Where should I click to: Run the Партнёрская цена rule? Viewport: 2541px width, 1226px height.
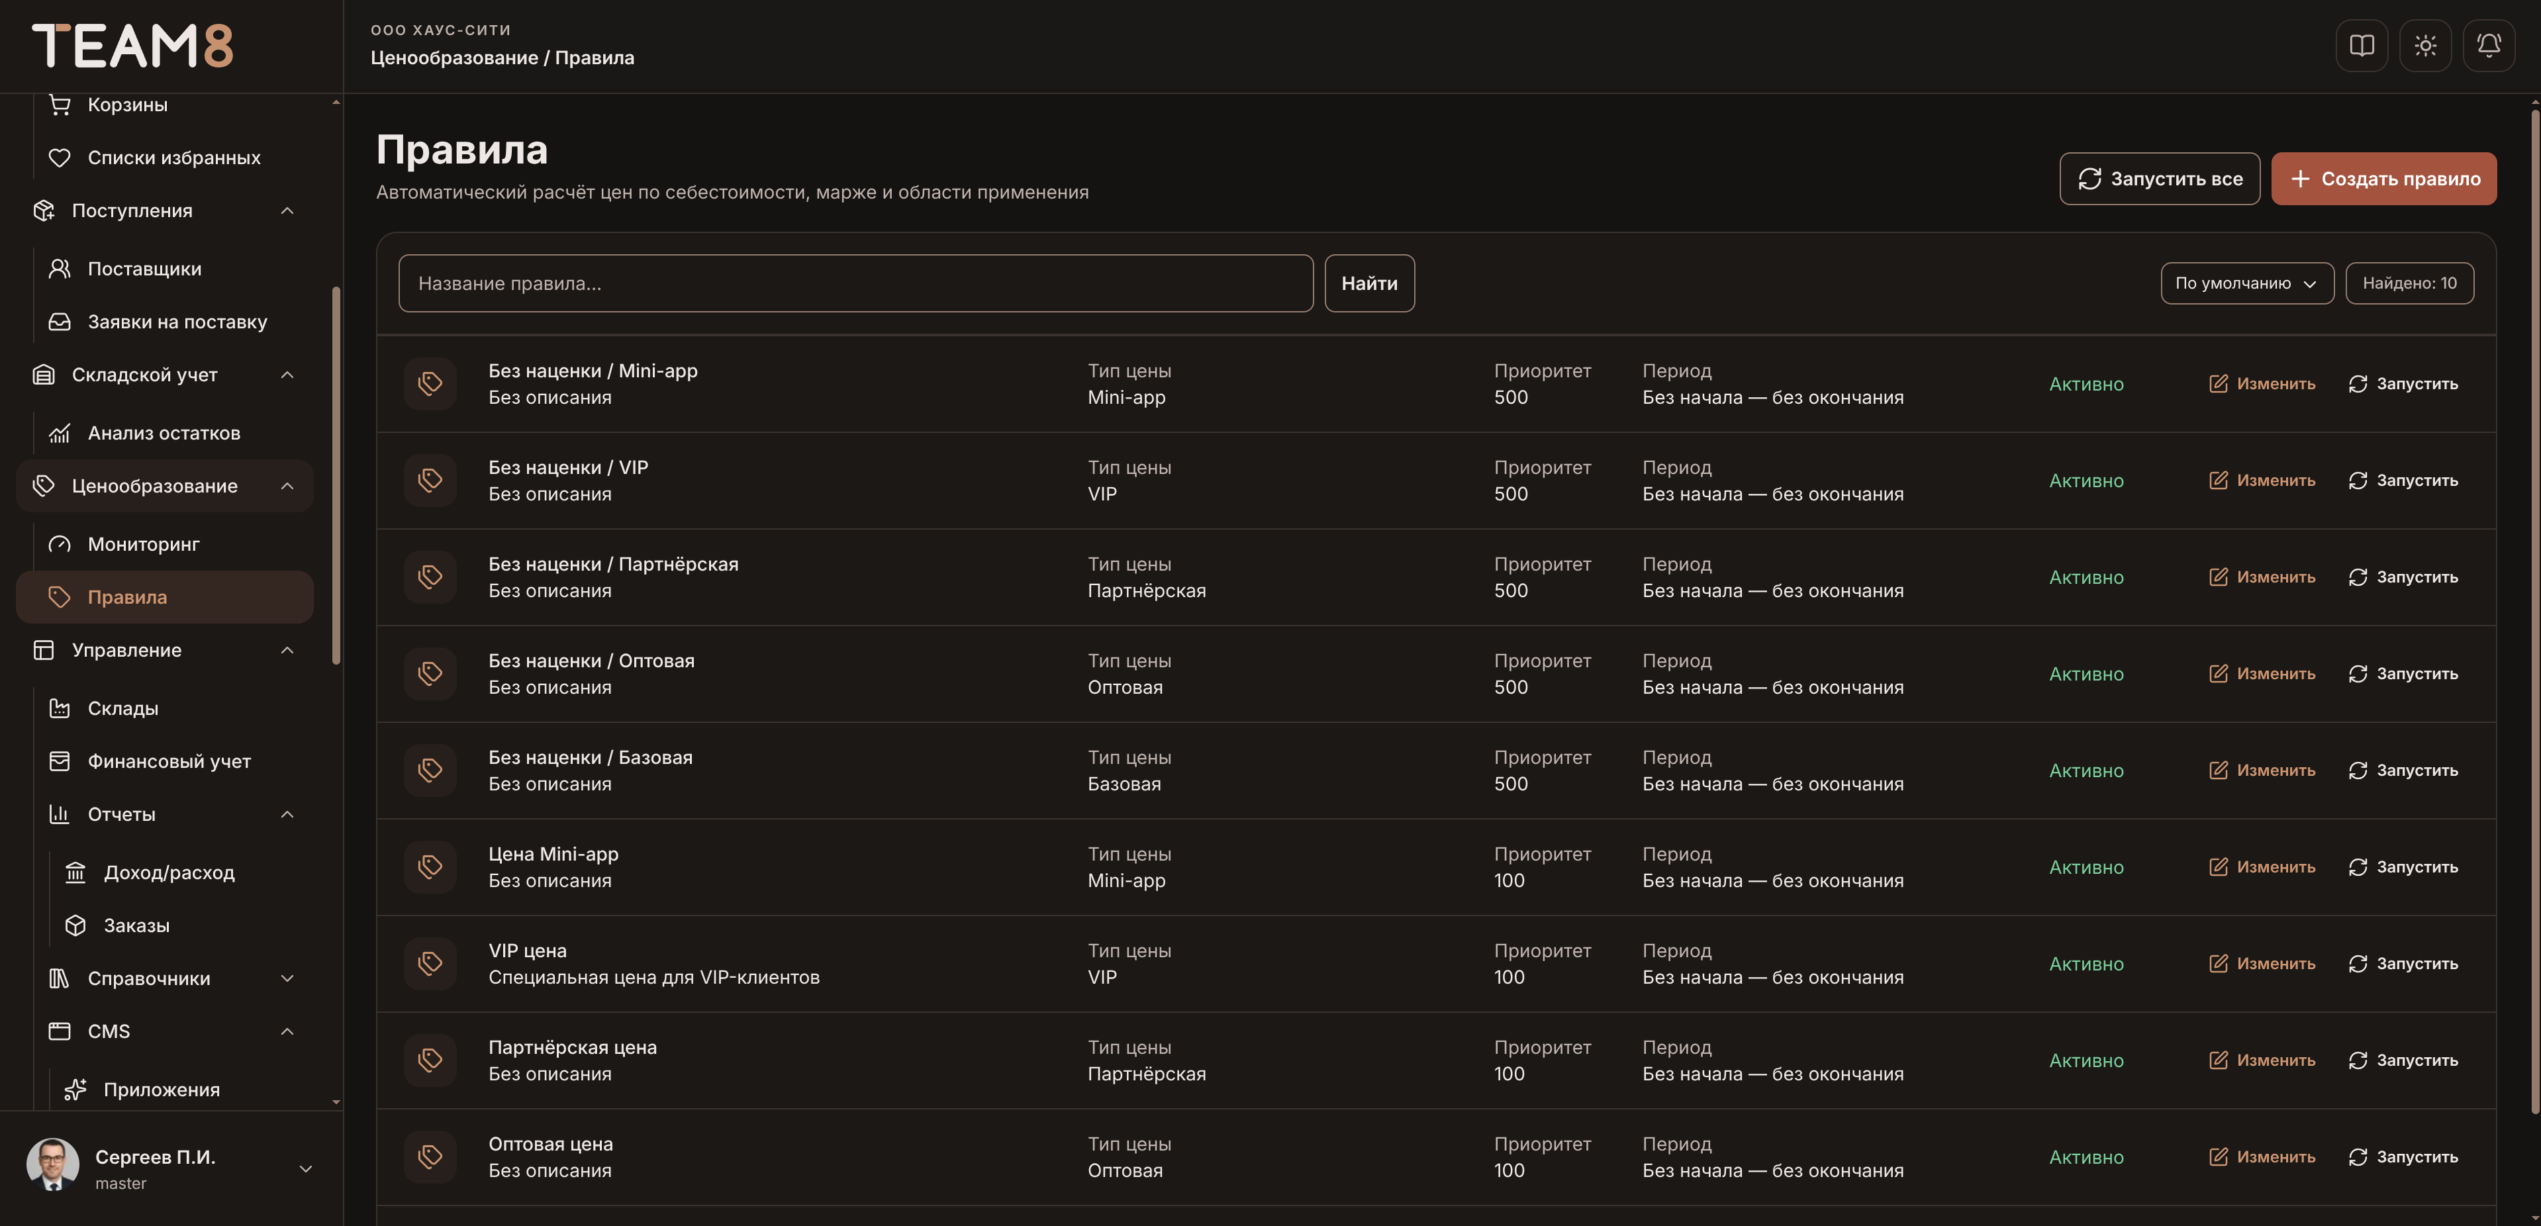click(2403, 1061)
